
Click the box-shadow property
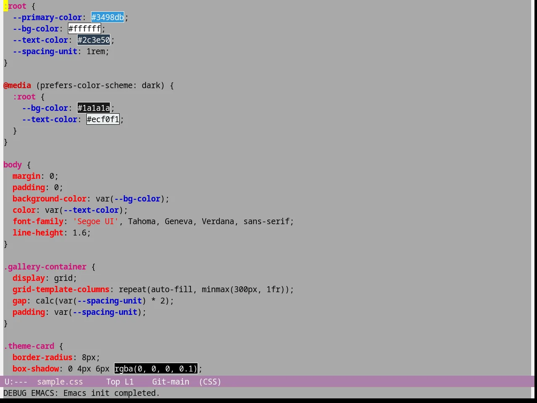point(36,369)
